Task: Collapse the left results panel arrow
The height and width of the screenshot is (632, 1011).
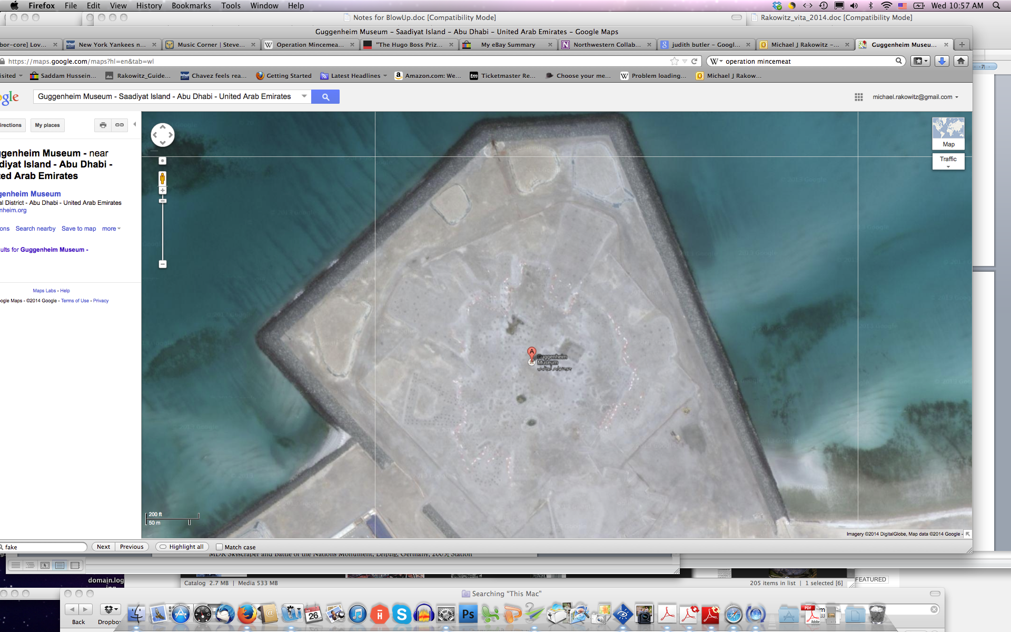Action: pyautogui.click(x=135, y=124)
